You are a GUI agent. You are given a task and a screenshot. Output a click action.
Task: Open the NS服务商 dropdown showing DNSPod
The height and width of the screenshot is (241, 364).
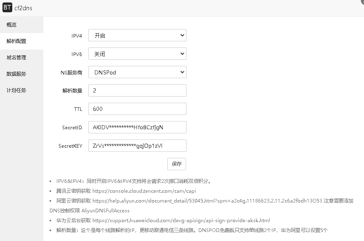tap(137, 72)
